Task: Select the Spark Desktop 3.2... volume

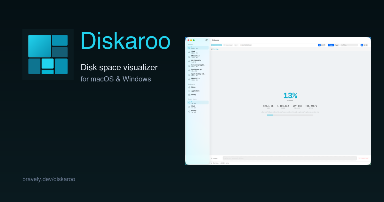Action: tap(198, 75)
